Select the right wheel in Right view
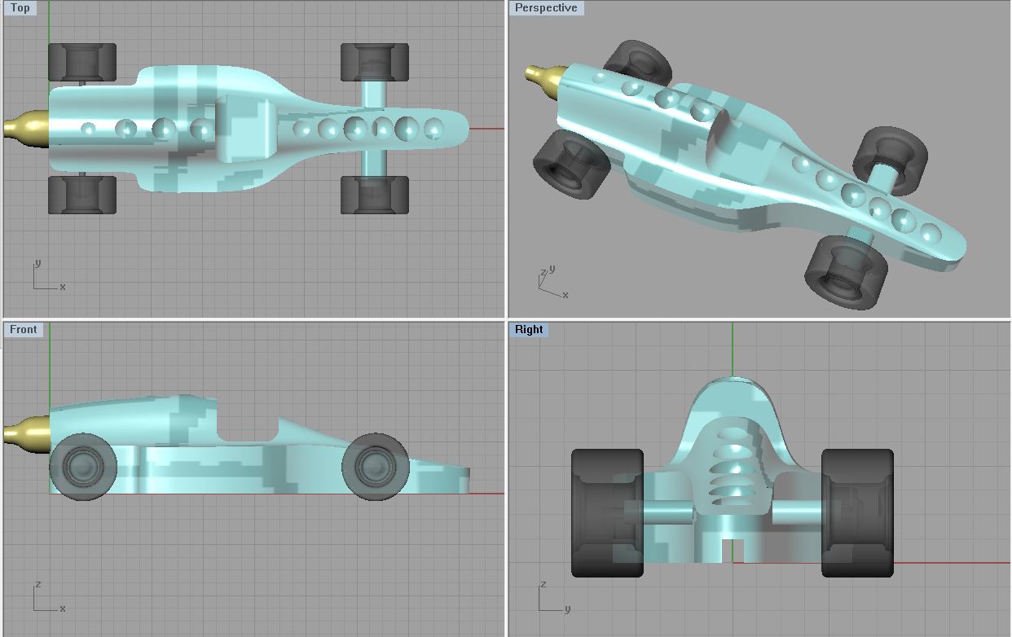 [x=857, y=512]
